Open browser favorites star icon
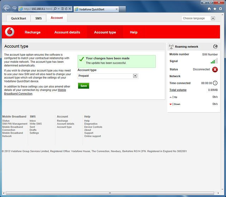This screenshot has width=226, height=197. [x=215, y=8]
